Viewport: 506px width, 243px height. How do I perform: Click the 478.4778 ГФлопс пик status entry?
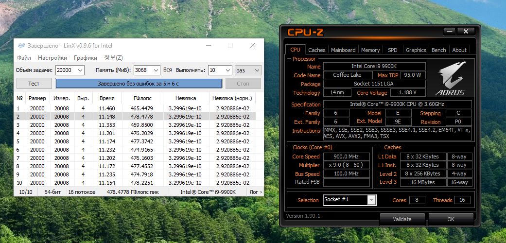pos(133,192)
